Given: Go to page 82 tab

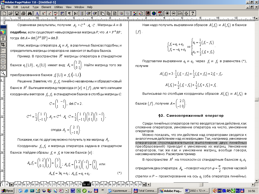Looking at the screenshot, I should point(93,184).
